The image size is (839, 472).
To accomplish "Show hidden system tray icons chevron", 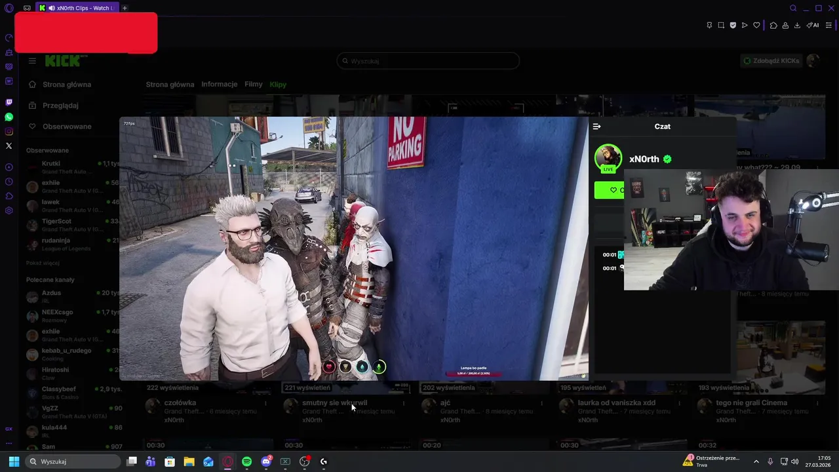I will point(756,462).
